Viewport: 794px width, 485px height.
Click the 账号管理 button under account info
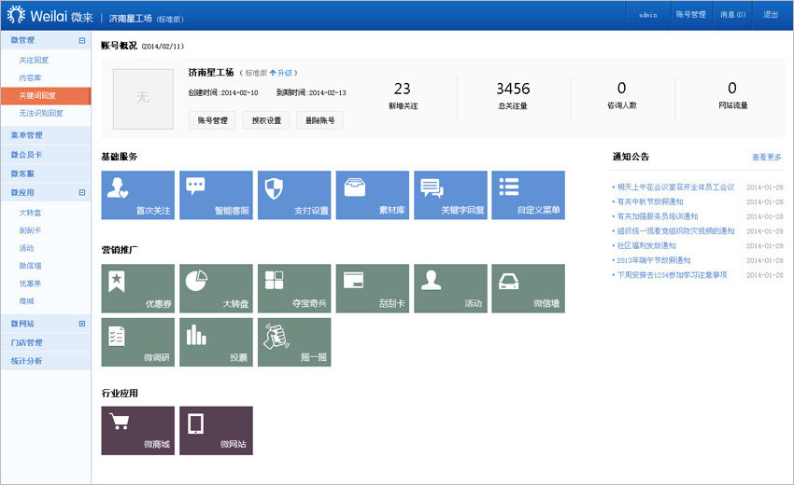coord(212,120)
